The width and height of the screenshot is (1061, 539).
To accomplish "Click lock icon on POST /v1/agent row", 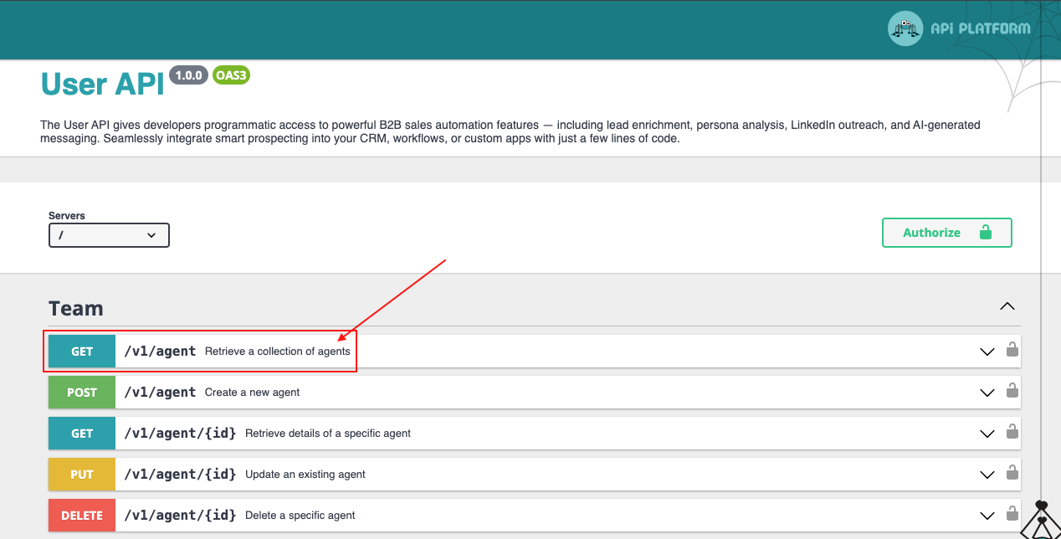I will click(1012, 391).
